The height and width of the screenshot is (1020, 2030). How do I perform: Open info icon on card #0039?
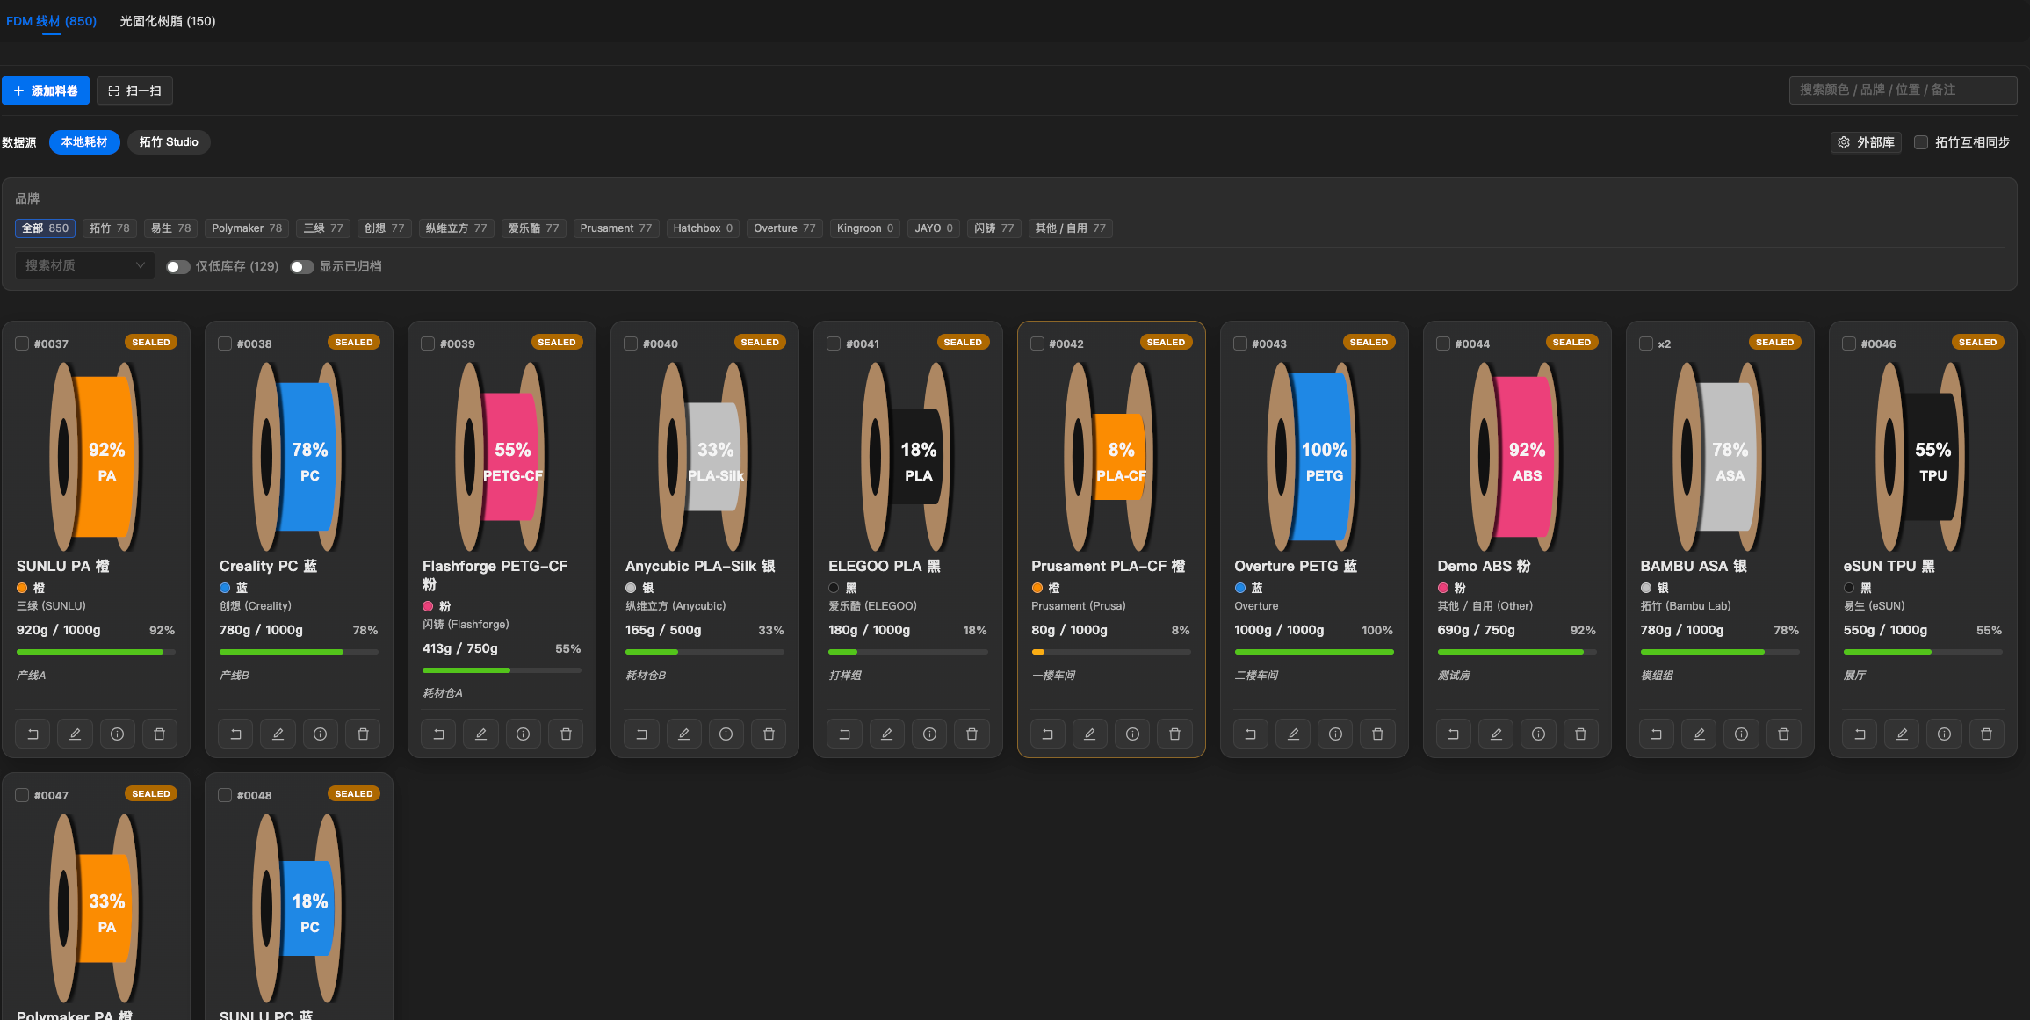click(524, 734)
